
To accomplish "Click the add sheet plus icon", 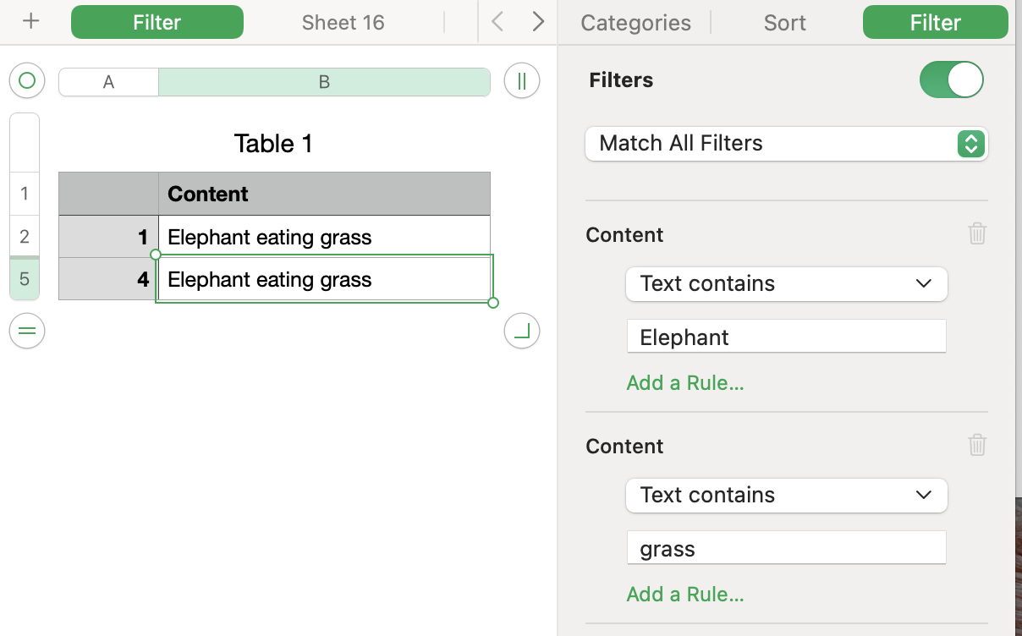I will pos(31,22).
